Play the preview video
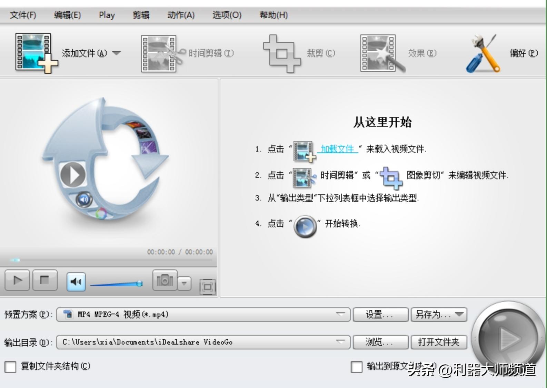 17,280
